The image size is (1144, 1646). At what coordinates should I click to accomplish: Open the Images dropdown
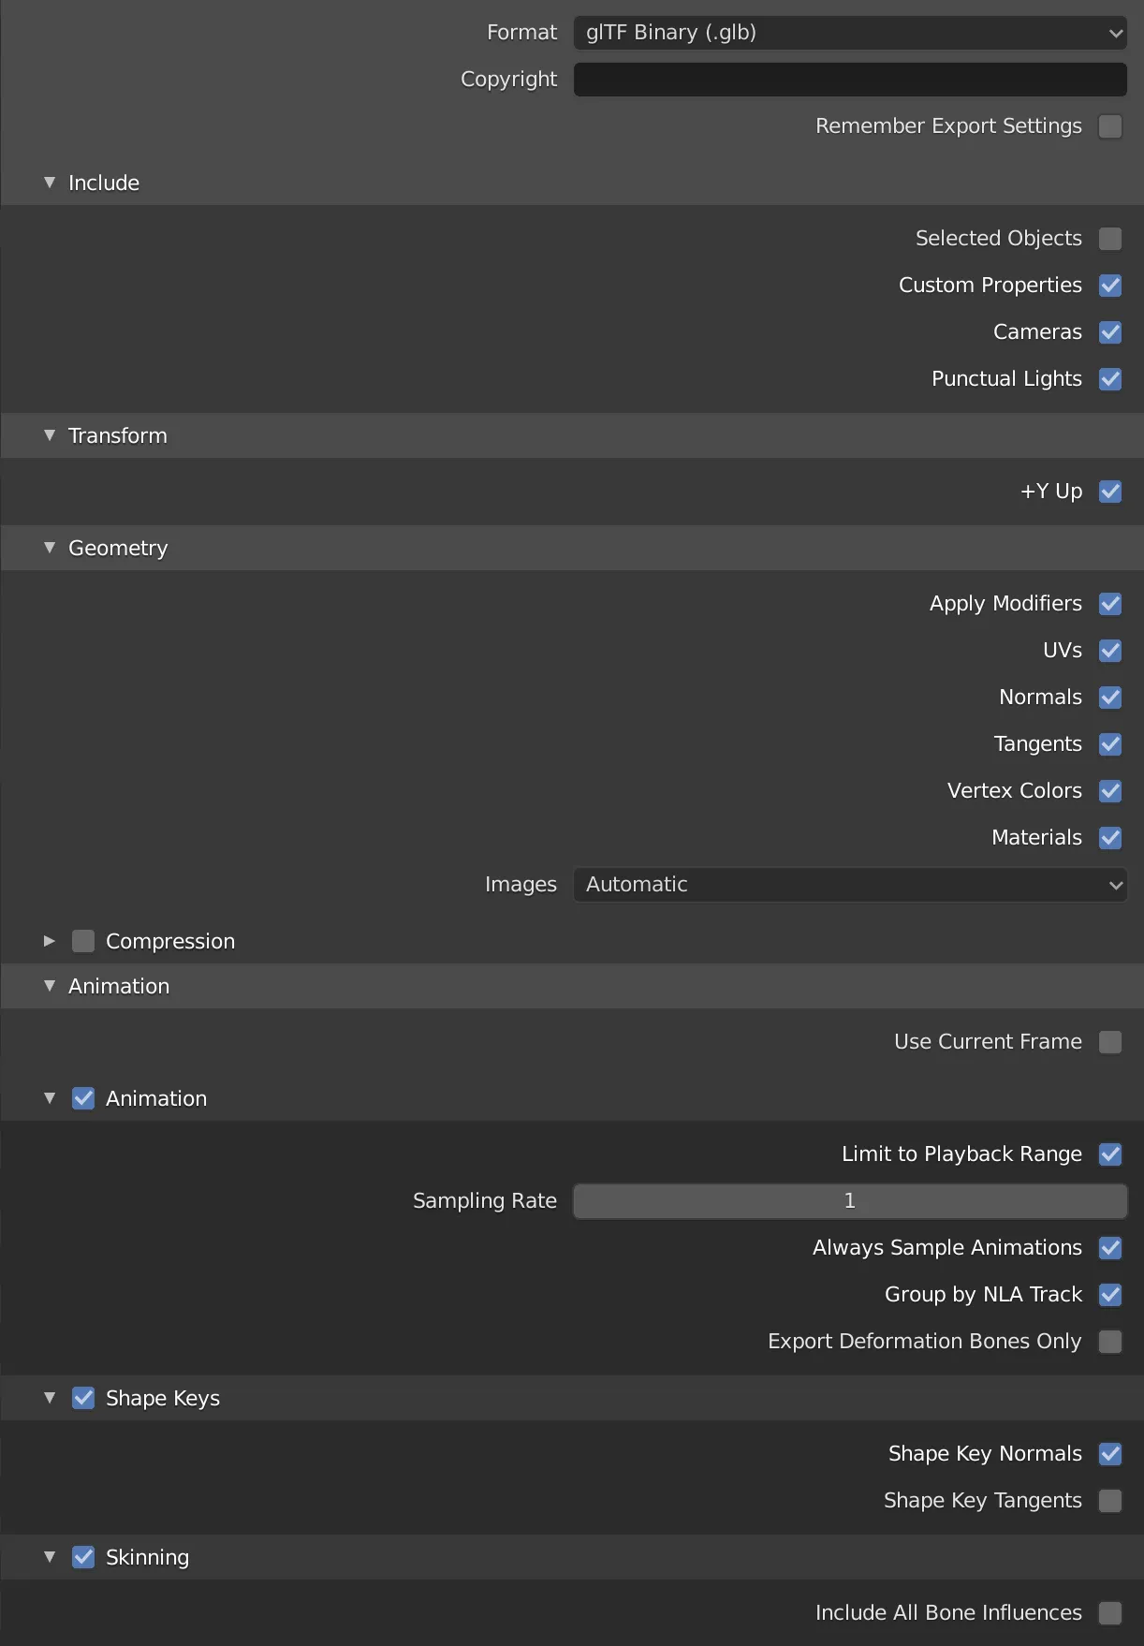(850, 884)
